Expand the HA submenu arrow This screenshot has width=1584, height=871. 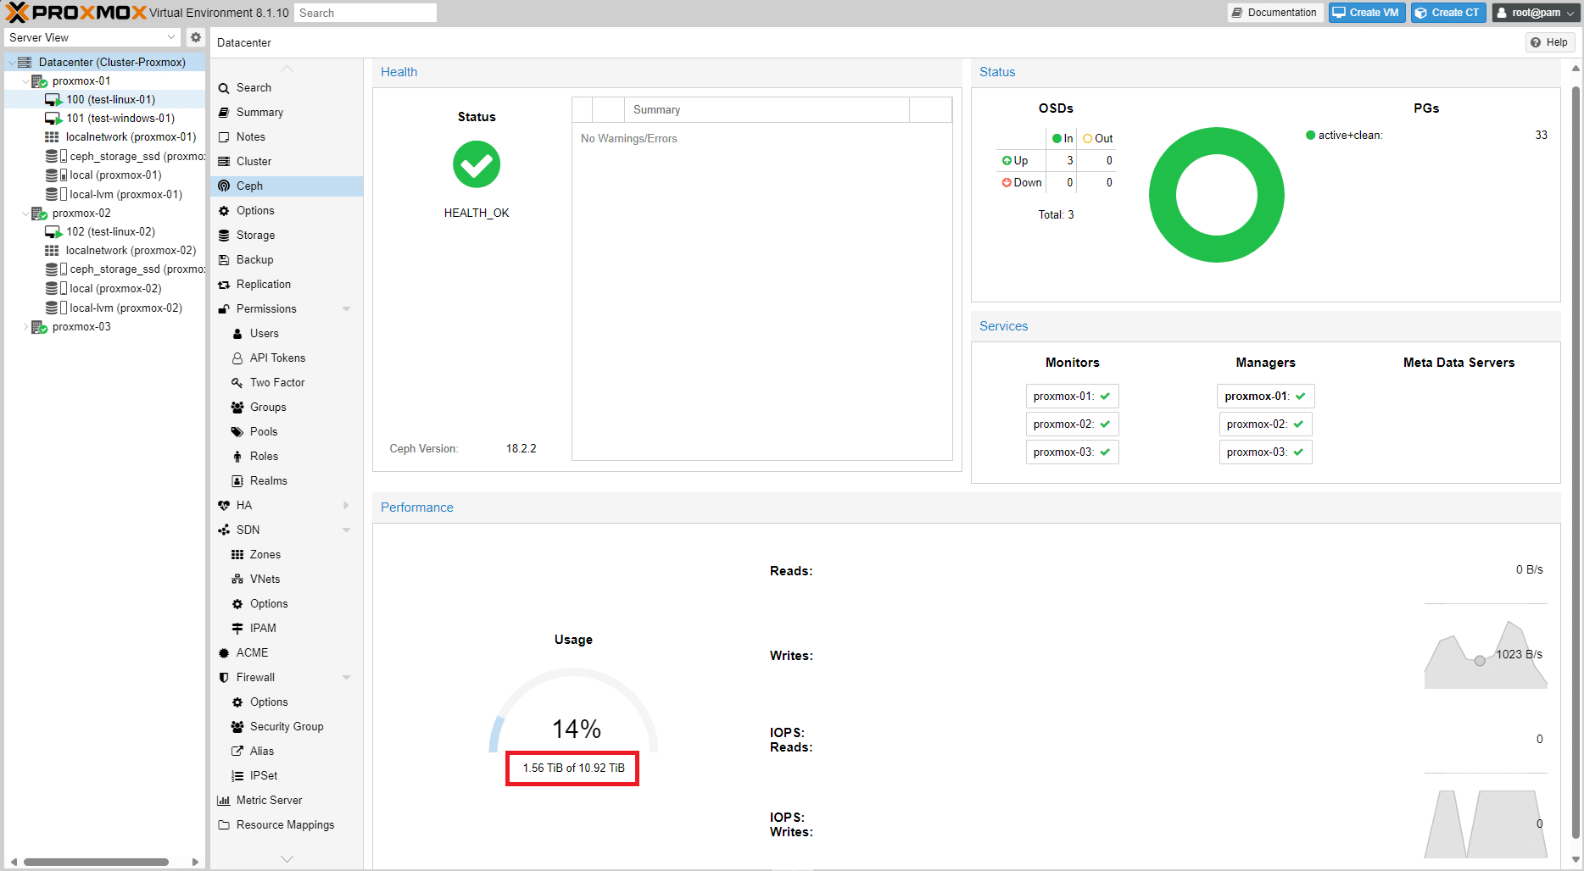pyautogui.click(x=346, y=506)
